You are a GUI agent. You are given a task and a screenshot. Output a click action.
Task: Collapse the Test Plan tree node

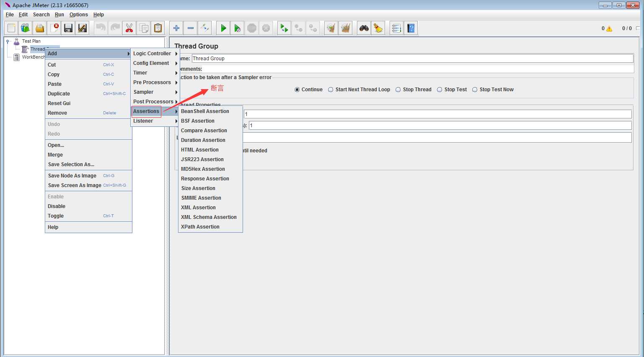click(8, 41)
